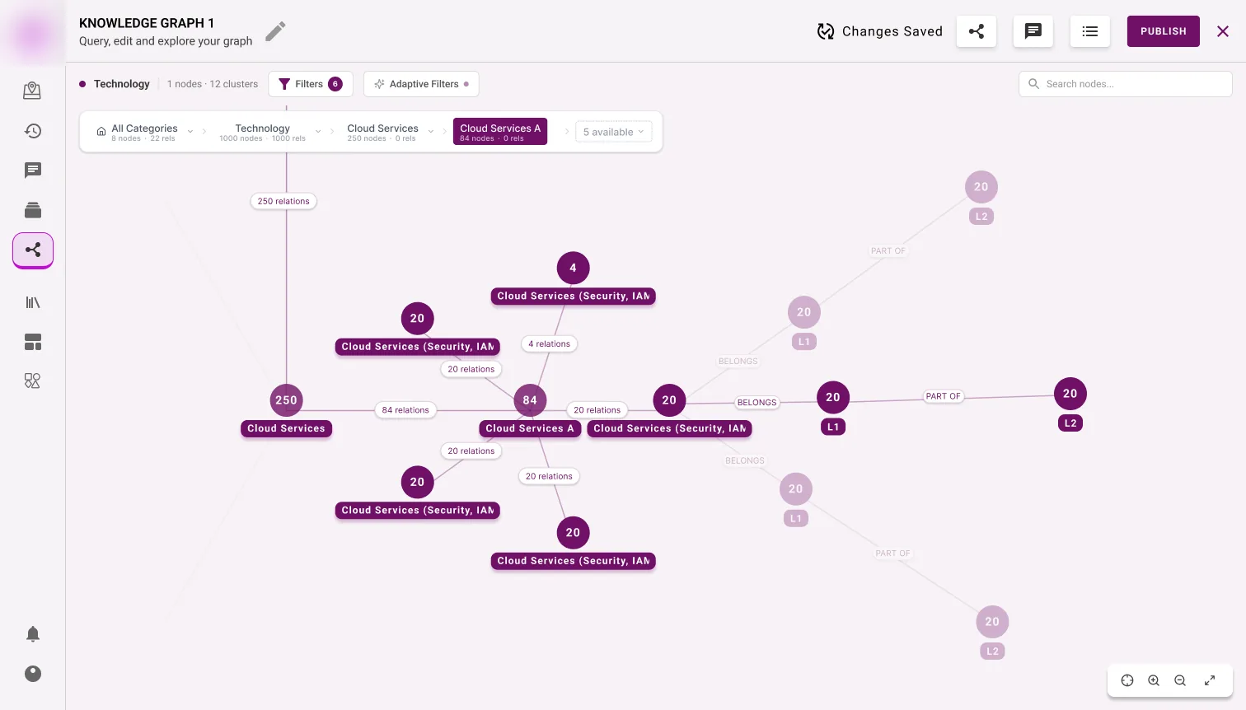
Task: Recenter the graph view
Action: [x=1127, y=680]
